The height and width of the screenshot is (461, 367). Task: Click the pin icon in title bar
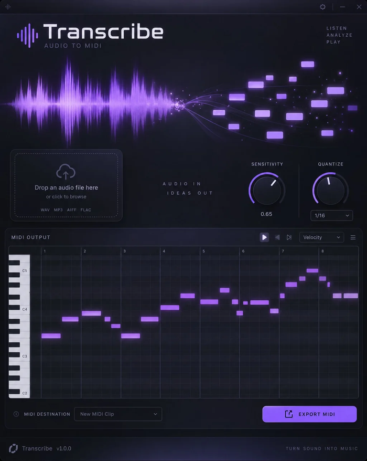pos(8,6)
